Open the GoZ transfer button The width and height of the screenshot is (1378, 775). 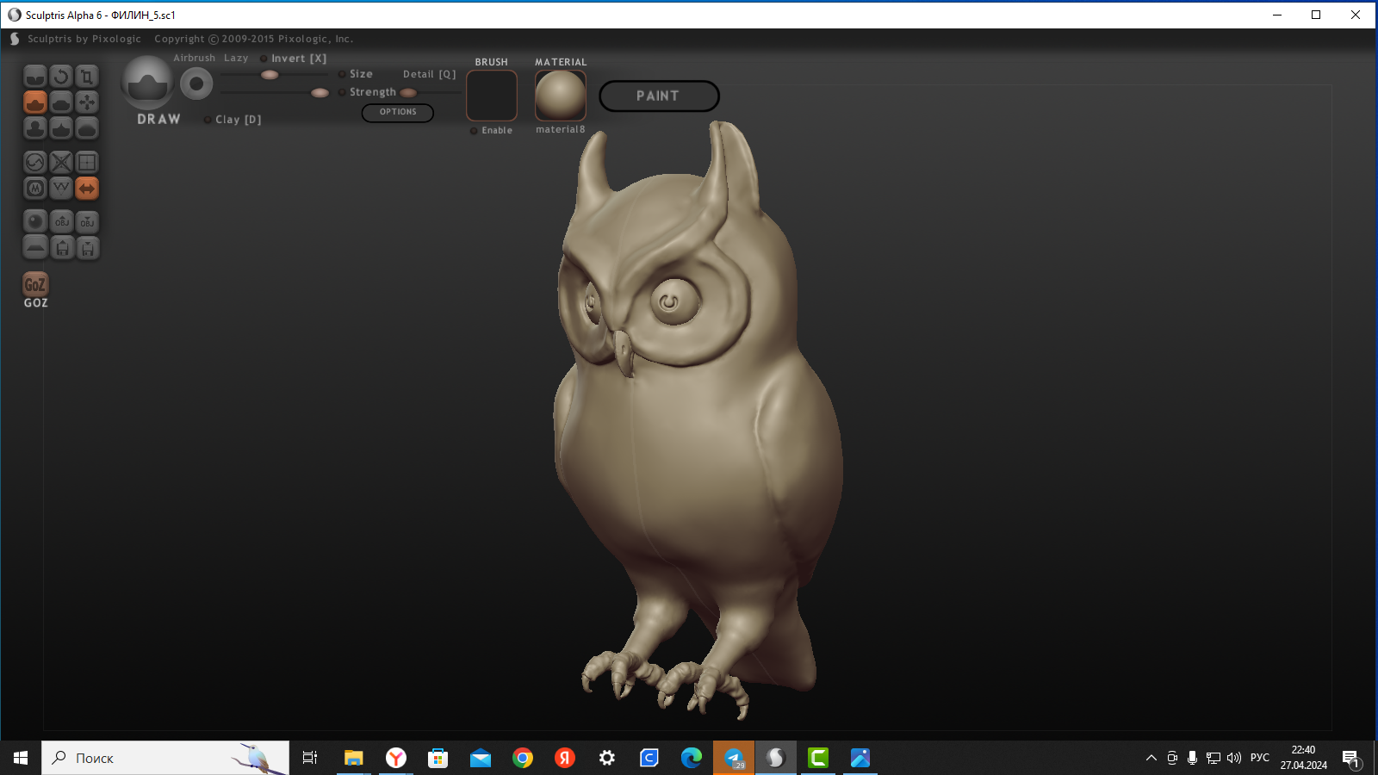point(35,283)
